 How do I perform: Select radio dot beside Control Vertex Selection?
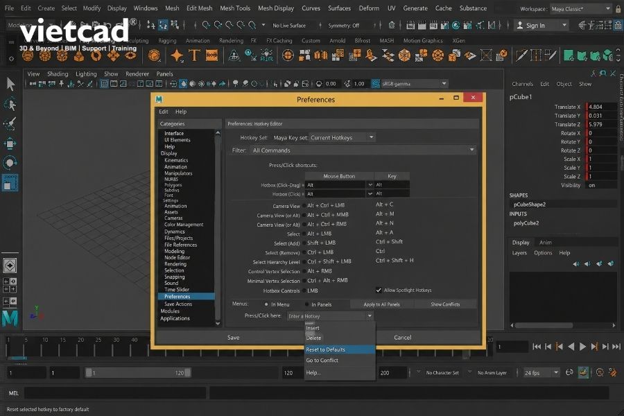(x=304, y=272)
